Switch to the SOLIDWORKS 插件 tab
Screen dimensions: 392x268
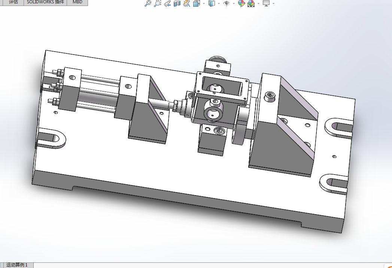pyautogui.click(x=45, y=2)
